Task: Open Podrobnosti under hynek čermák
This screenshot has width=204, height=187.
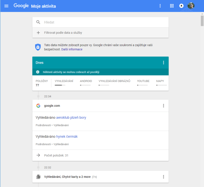Action: [43, 144]
